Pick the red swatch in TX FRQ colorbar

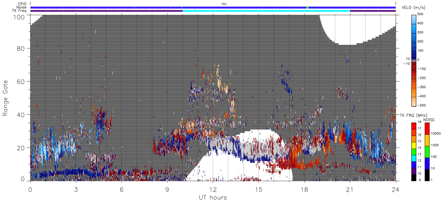[x=413, y=125]
